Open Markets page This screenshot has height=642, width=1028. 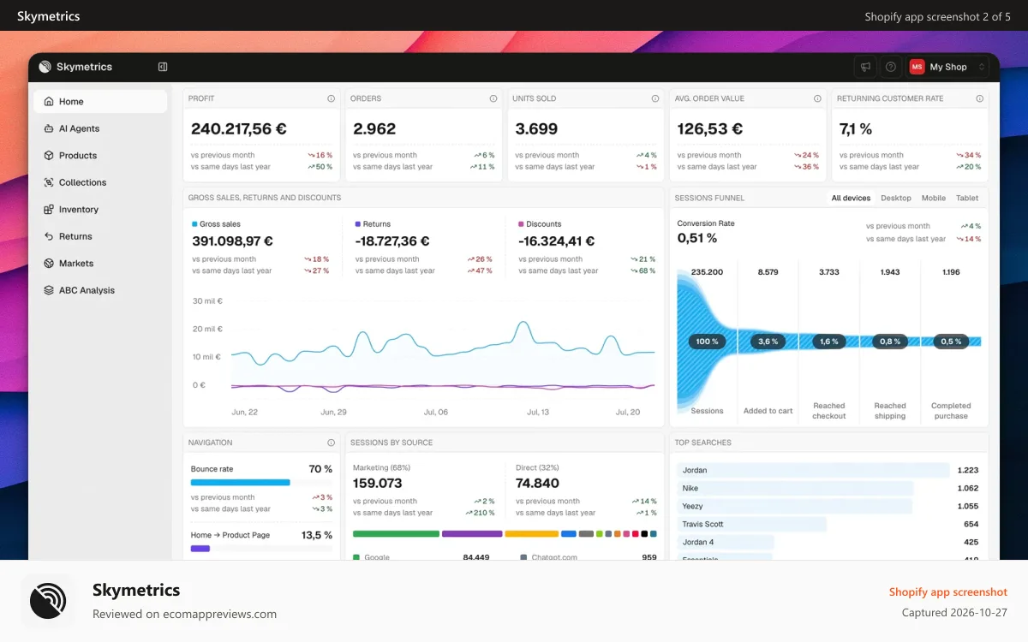(x=100, y=264)
